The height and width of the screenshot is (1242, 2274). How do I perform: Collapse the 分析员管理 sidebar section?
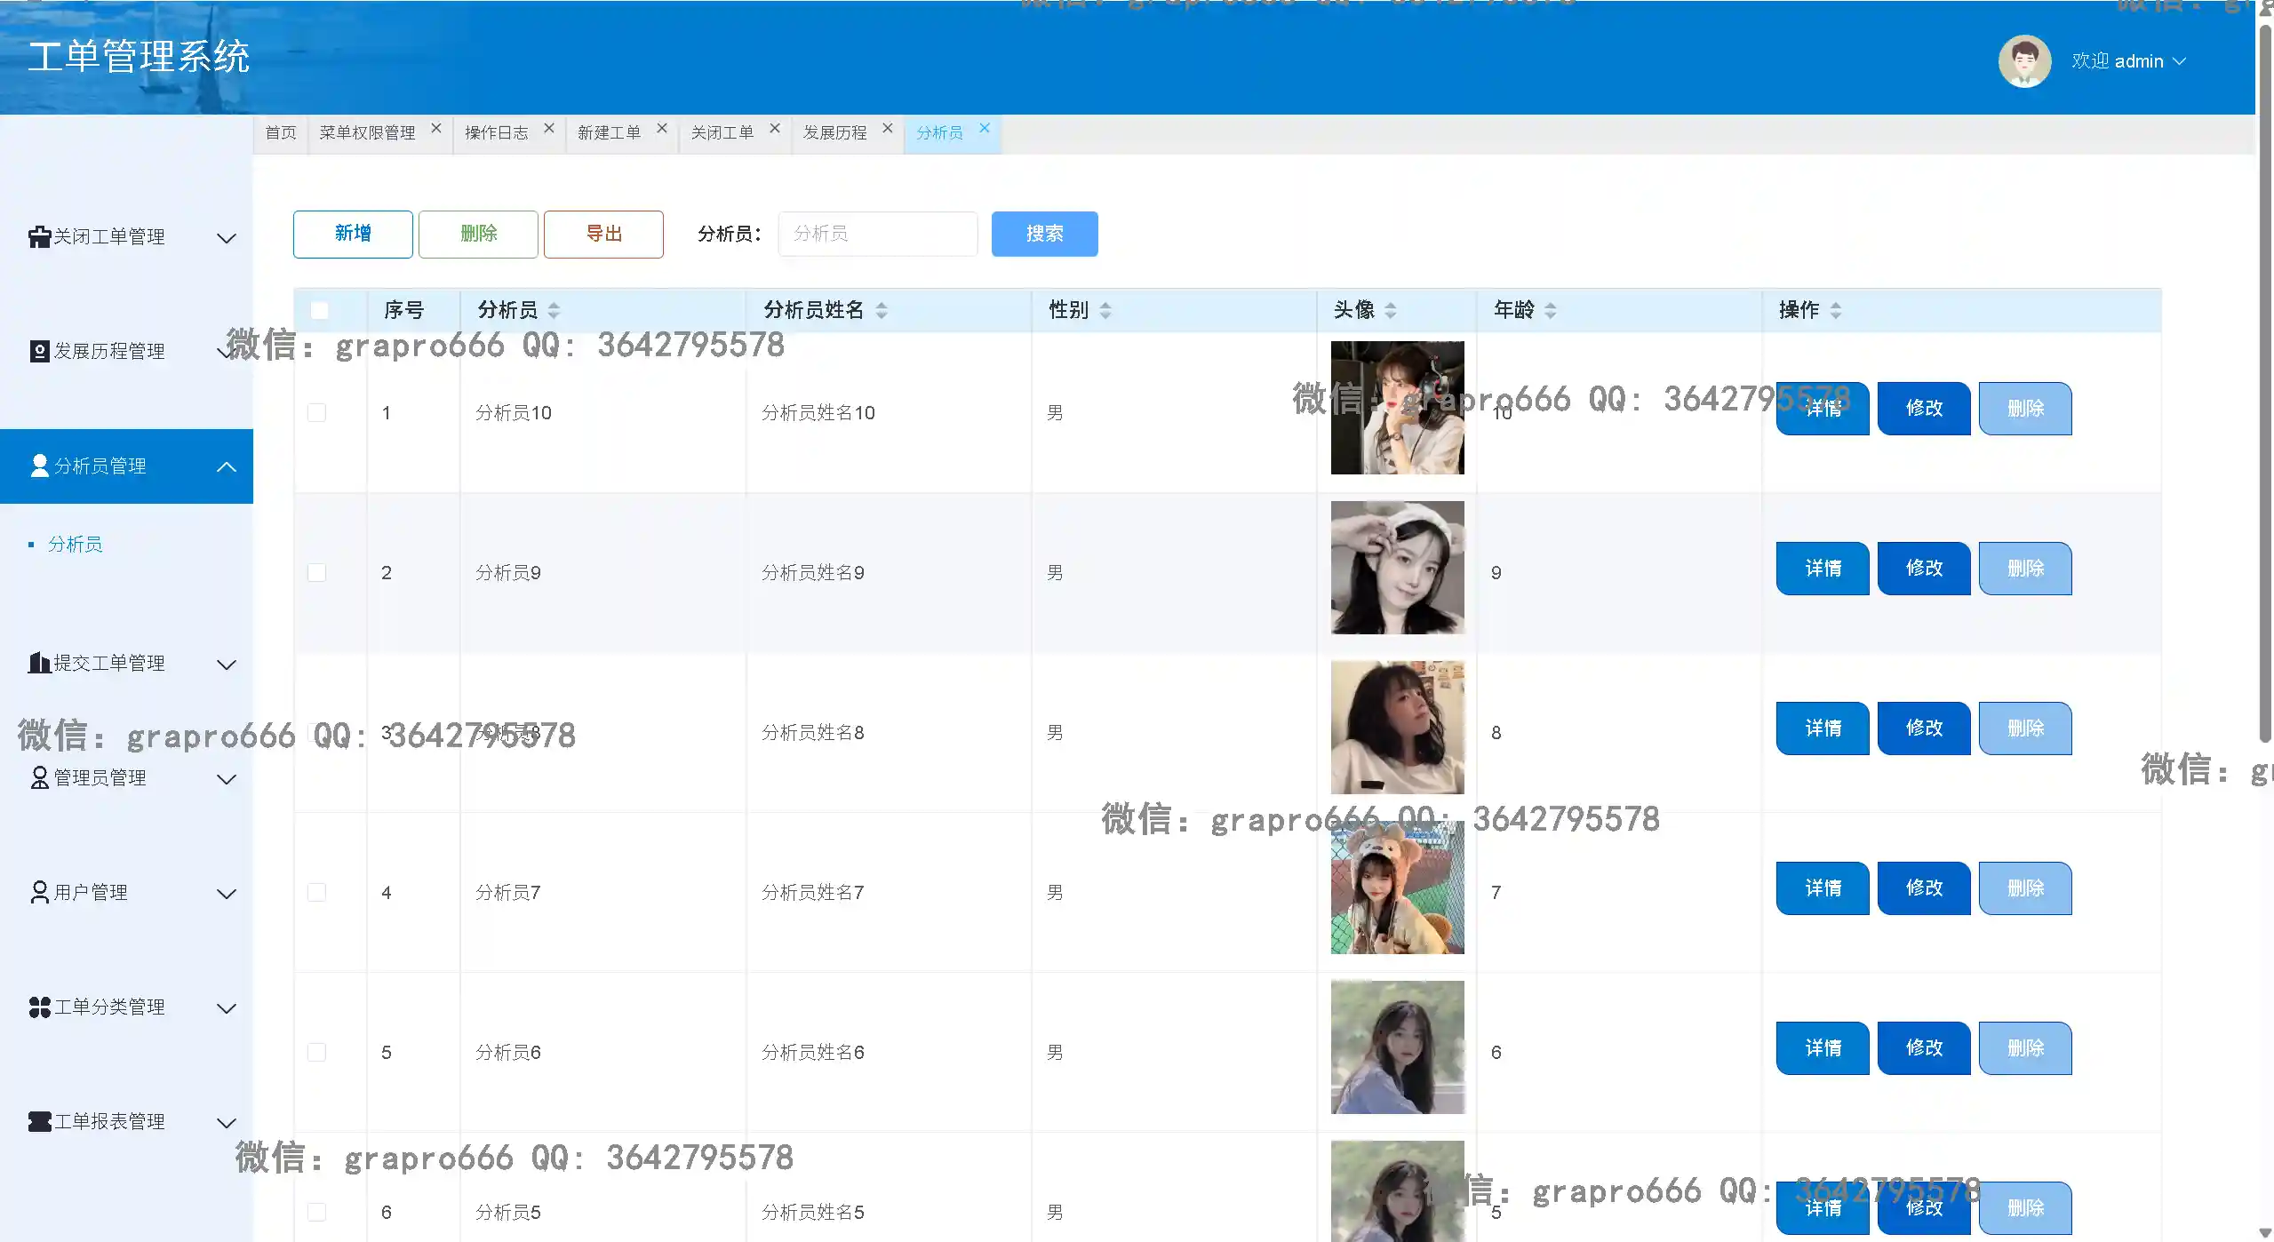pyautogui.click(x=226, y=466)
